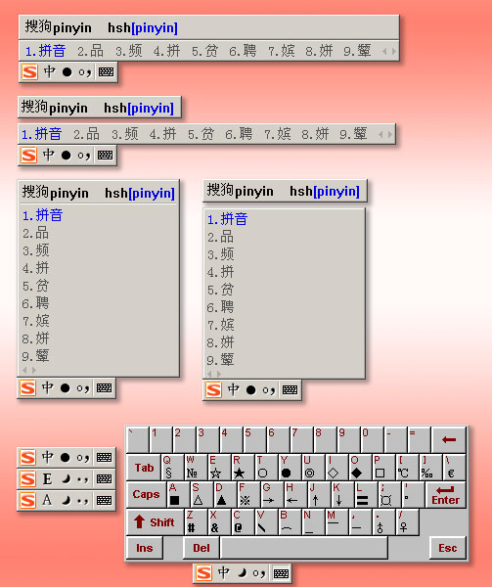Screen dimensions: 492x587
Task: Next page arrow in left vertical candidate list
Action: click(34, 370)
